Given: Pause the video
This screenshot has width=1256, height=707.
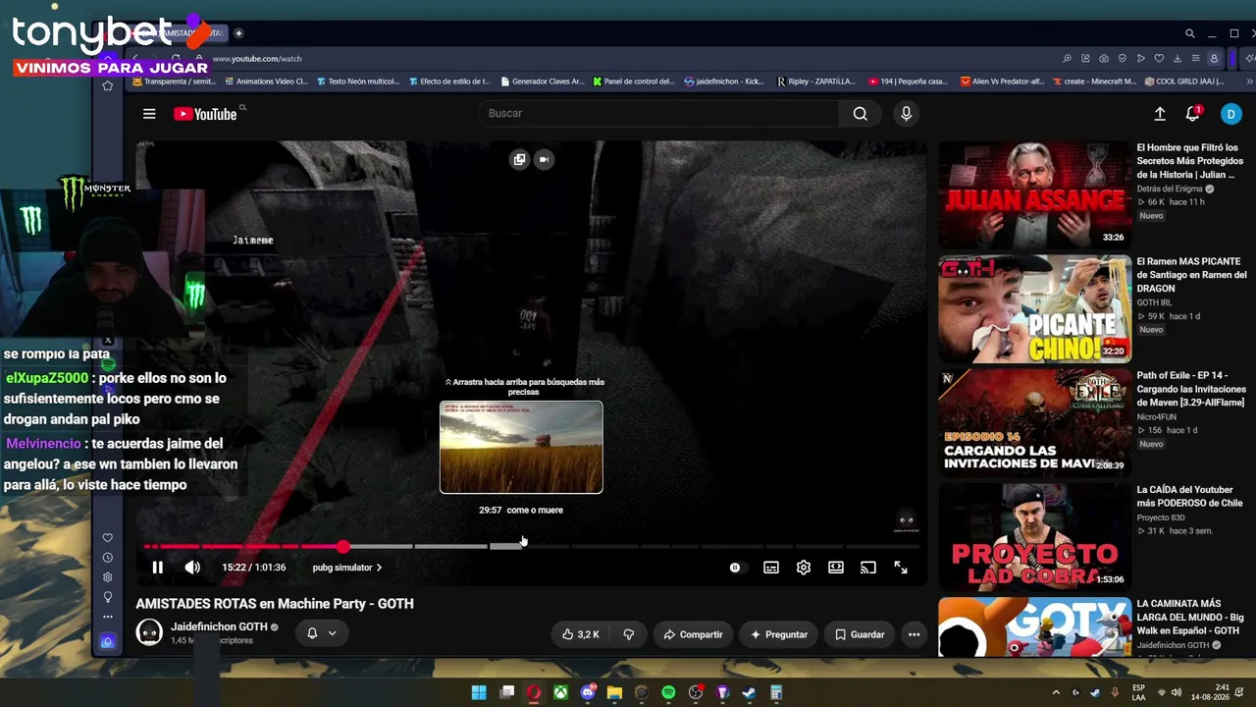Looking at the screenshot, I should click(x=157, y=568).
